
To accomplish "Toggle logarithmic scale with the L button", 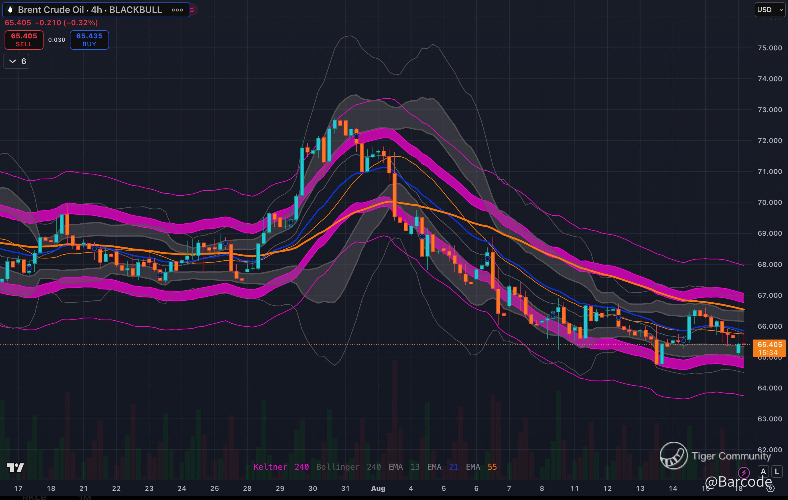I will (777, 472).
